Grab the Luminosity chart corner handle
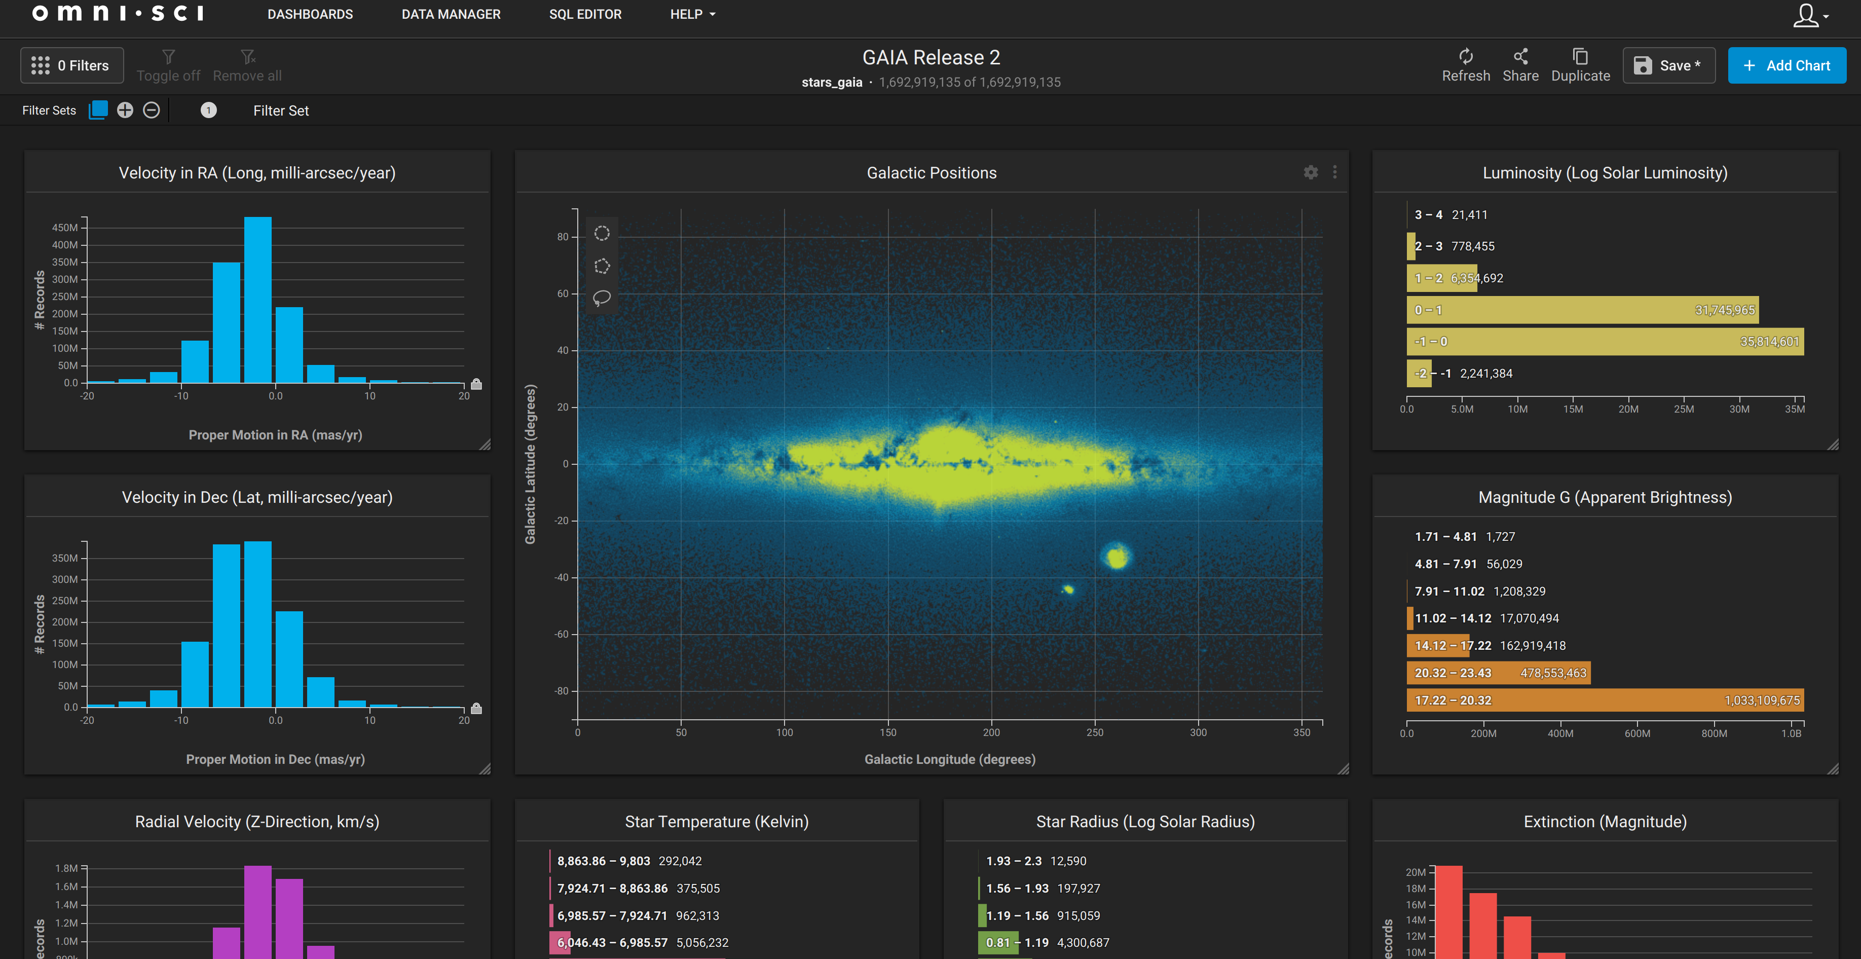 (x=1833, y=445)
